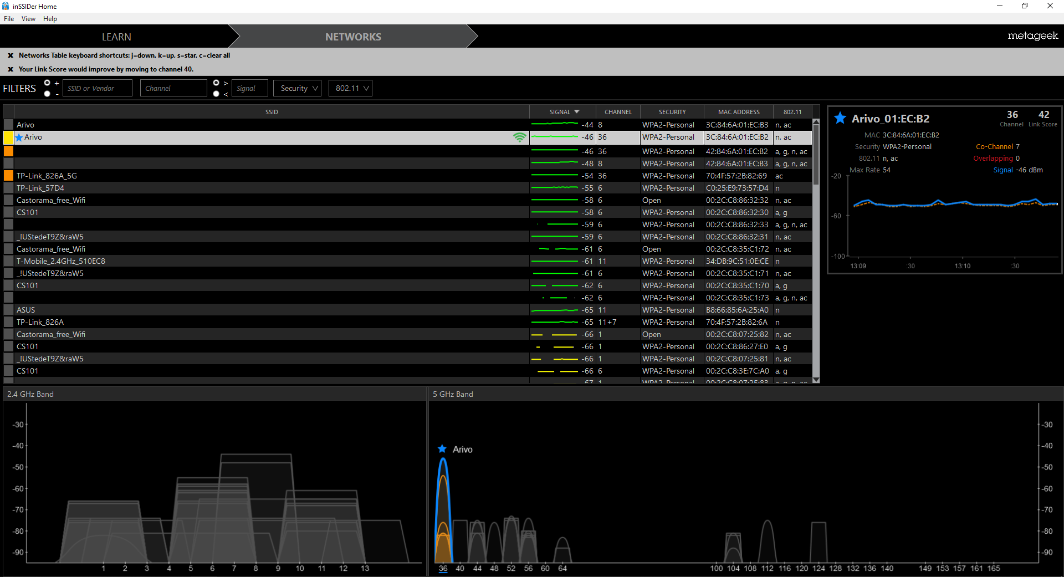
Task: Click MAC address C0:25:E9:73:57:D4
Action: (737, 188)
